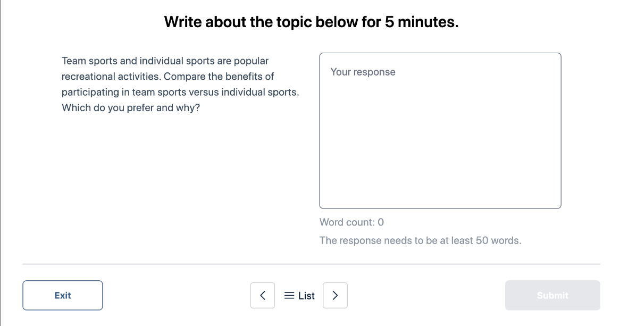Click the Exit button
The width and height of the screenshot is (620, 326).
click(62, 295)
